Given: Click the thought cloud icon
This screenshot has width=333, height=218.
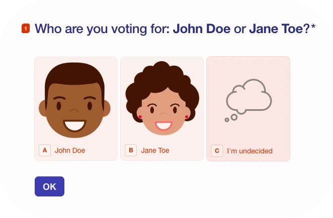Looking at the screenshot, I should coord(248,98).
